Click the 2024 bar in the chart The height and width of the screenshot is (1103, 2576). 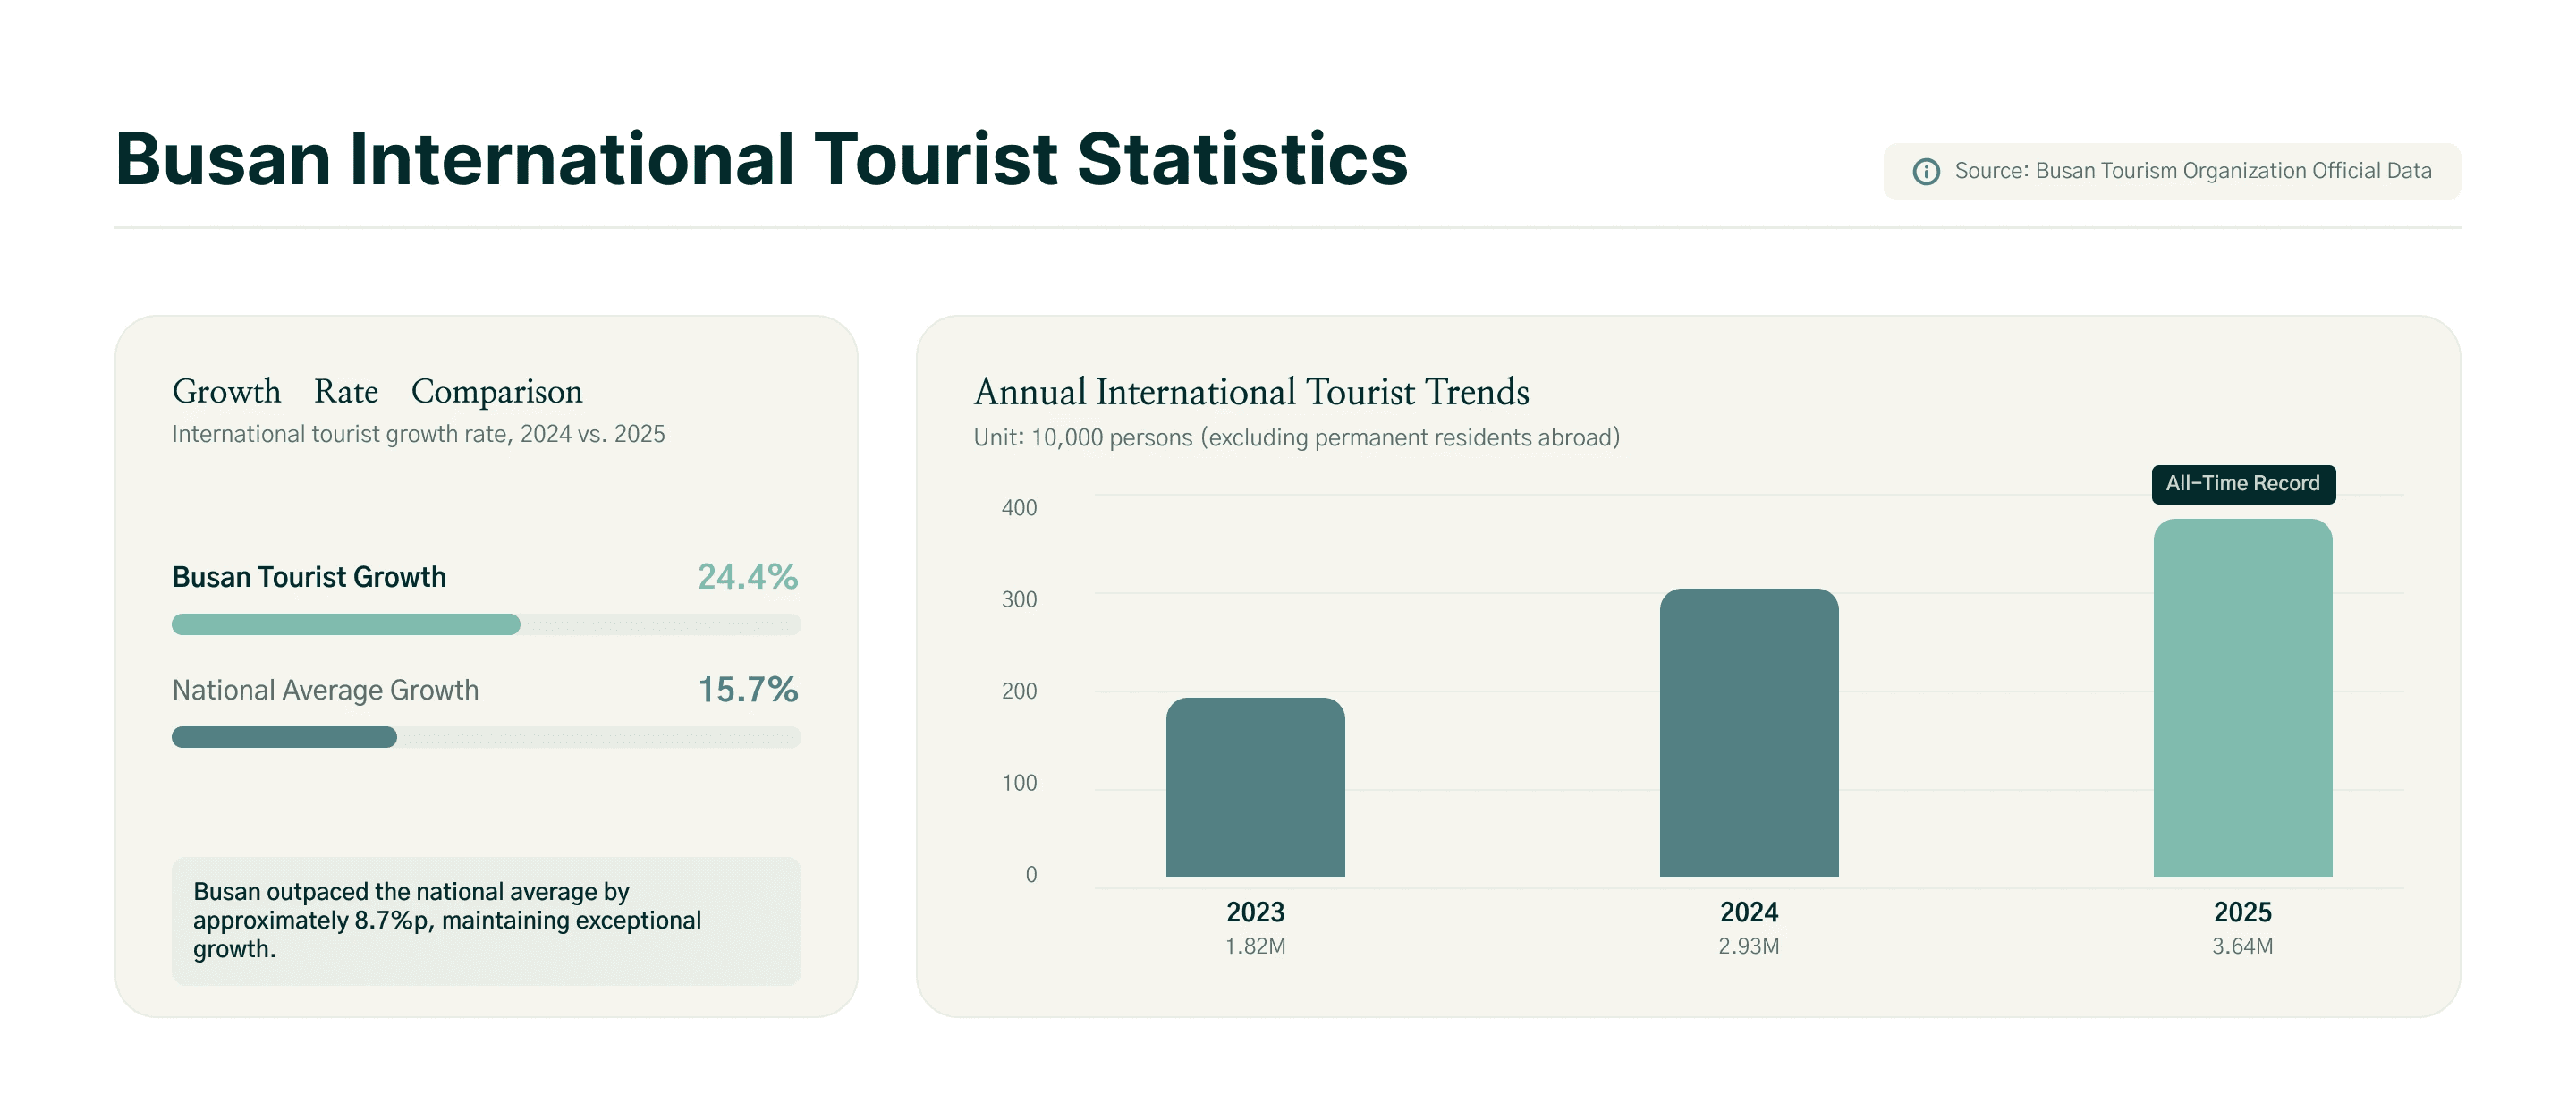pyautogui.click(x=1749, y=733)
